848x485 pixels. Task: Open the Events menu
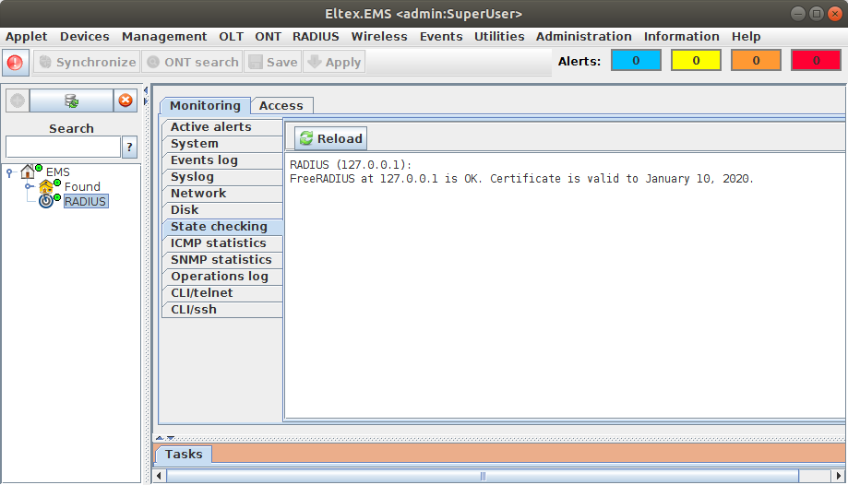[x=441, y=36]
